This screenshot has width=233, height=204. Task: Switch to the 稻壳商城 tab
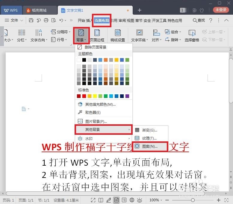point(40,10)
